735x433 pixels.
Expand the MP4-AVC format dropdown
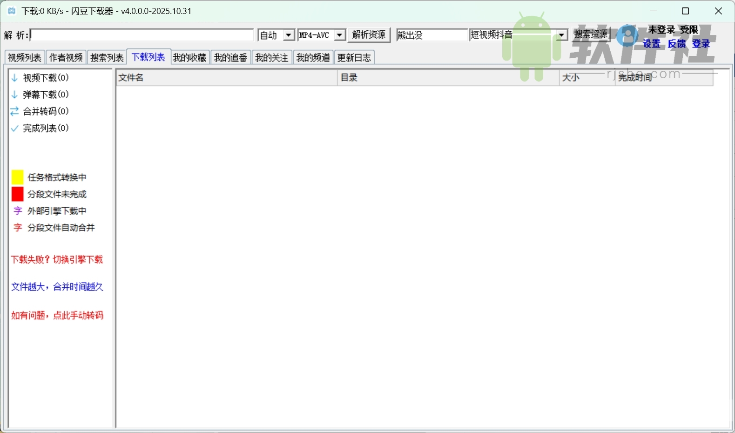coord(340,35)
